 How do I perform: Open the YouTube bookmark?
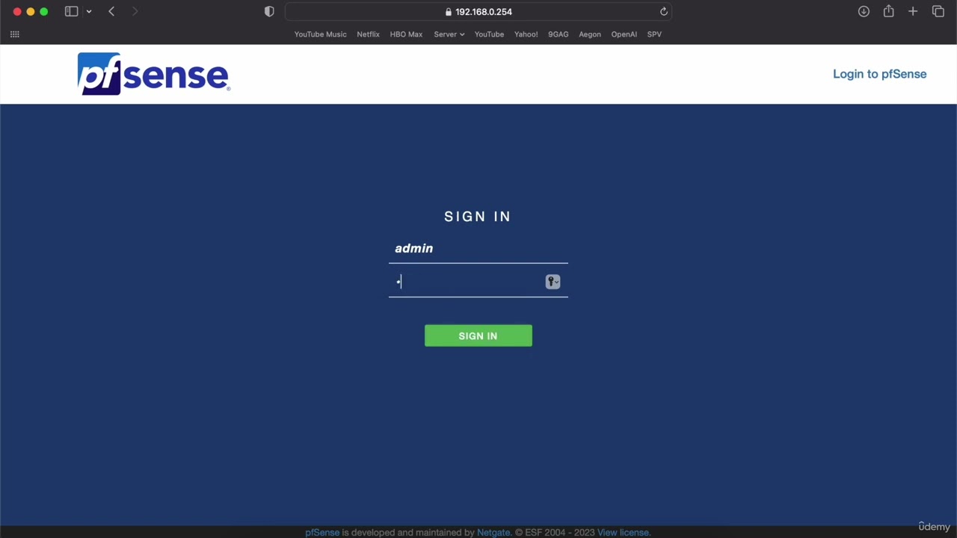point(489,34)
